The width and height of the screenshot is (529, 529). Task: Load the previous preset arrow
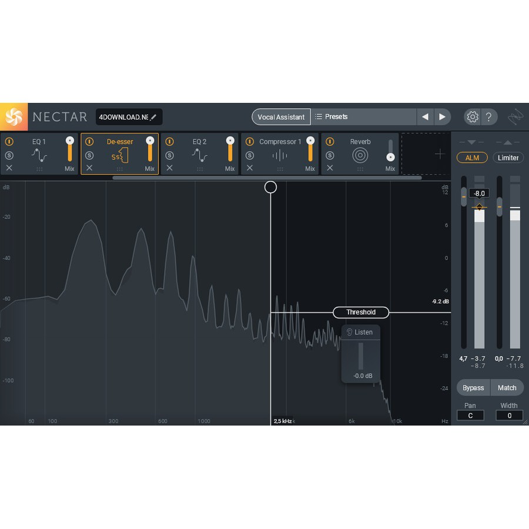click(x=425, y=117)
